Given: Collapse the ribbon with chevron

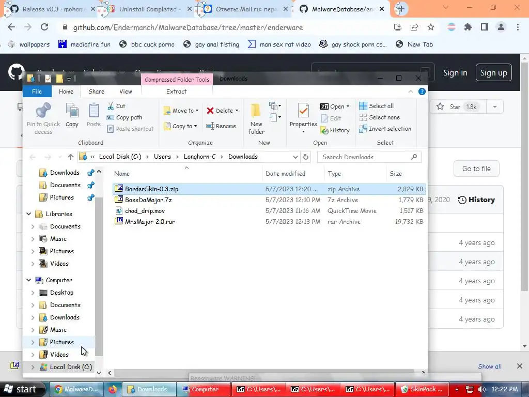Looking at the screenshot, I should coord(411,91).
